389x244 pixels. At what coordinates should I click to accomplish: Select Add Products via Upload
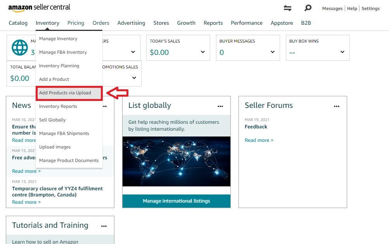pyautogui.click(x=69, y=93)
